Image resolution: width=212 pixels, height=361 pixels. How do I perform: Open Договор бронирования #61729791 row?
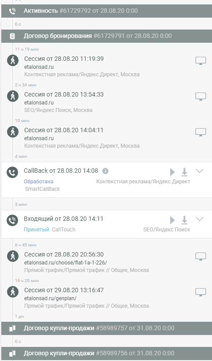click(107, 36)
